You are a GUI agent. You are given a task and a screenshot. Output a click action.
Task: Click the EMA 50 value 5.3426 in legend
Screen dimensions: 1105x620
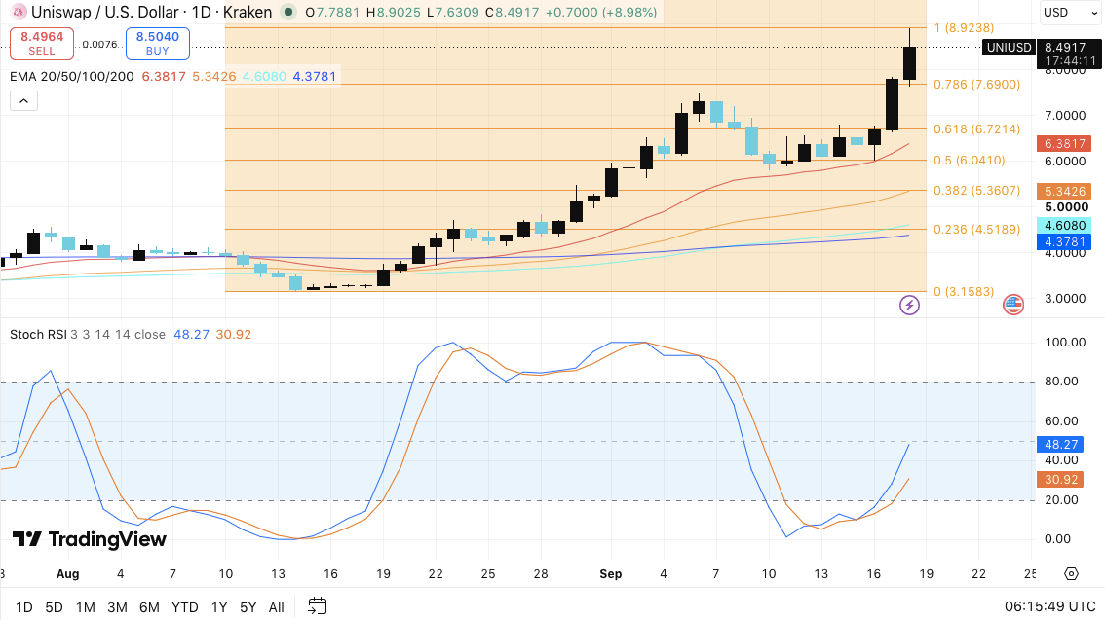[214, 76]
